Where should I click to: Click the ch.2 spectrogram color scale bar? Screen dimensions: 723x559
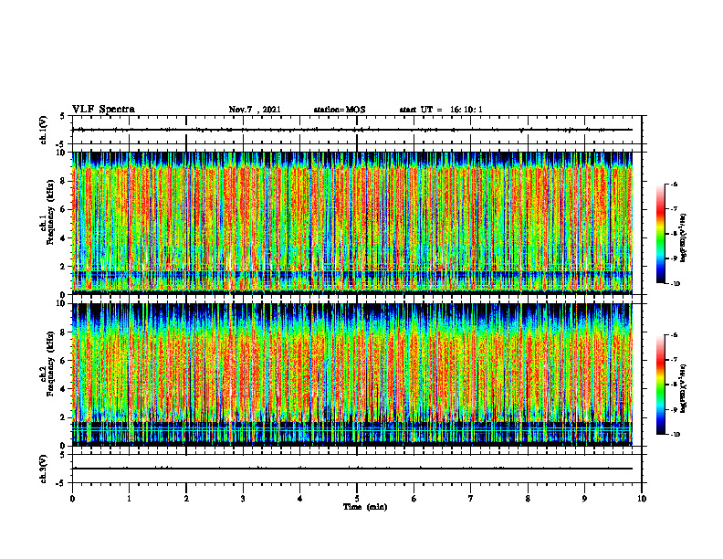(660, 385)
